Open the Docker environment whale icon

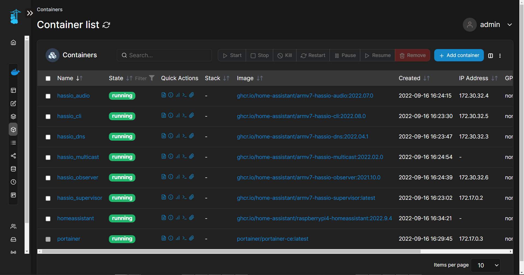[x=15, y=72]
